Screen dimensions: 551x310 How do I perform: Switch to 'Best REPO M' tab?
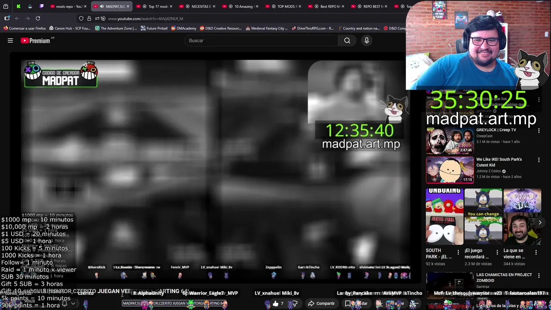click(326, 6)
